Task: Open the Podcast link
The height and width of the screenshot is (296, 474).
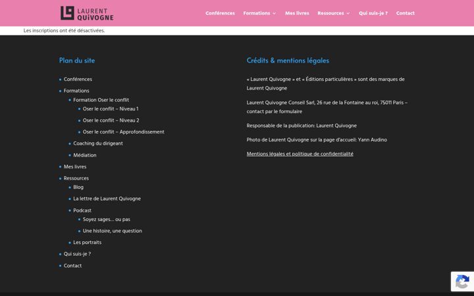Action: point(82,210)
